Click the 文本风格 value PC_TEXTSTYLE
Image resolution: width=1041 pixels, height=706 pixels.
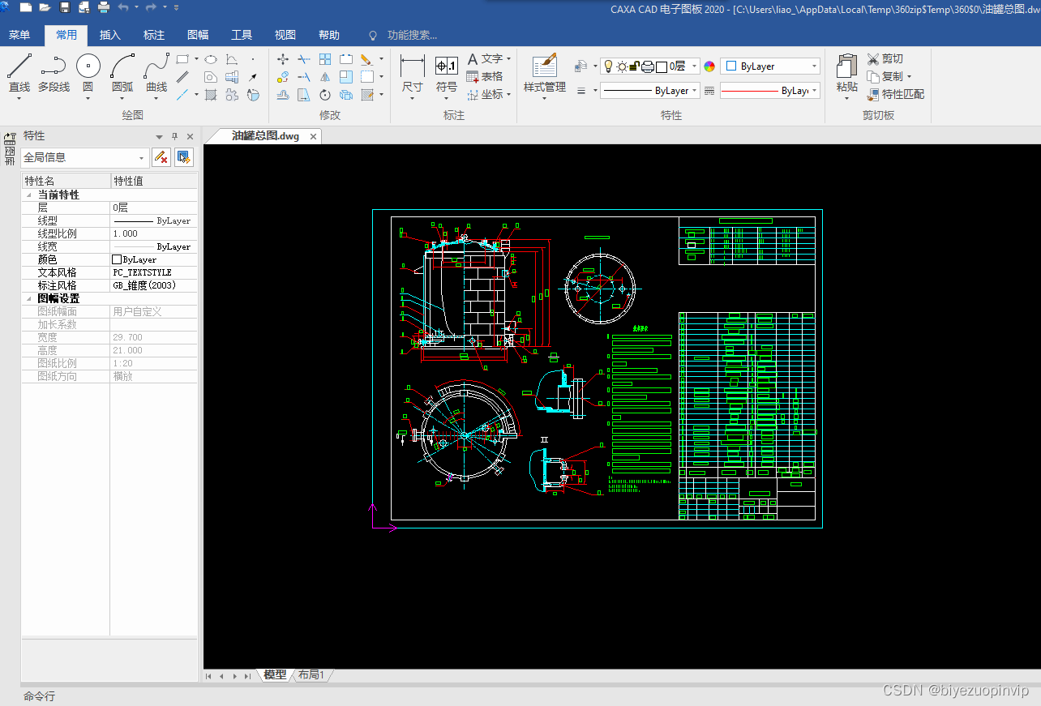(153, 272)
